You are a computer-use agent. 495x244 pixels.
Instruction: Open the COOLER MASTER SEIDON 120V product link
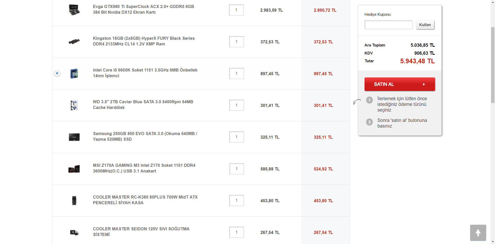coord(141,232)
